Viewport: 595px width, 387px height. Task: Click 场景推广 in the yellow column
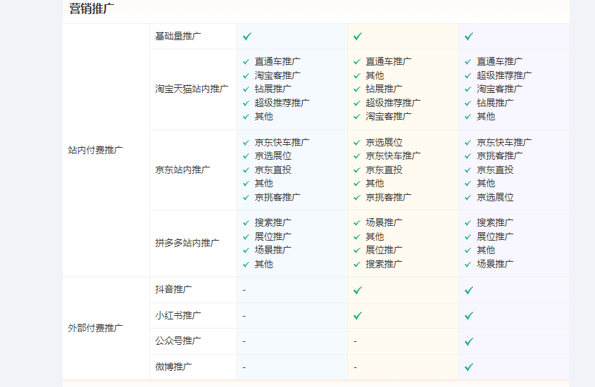point(384,222)
